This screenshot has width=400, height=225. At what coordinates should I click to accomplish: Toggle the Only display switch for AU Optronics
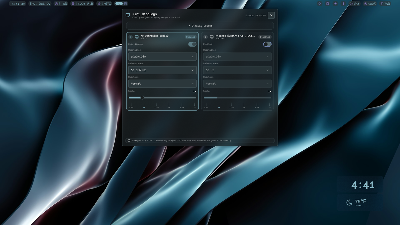(x=192, y=44)
